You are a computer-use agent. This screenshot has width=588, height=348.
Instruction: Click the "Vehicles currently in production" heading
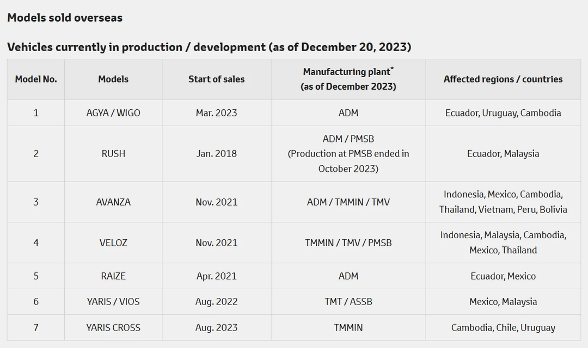209,47
